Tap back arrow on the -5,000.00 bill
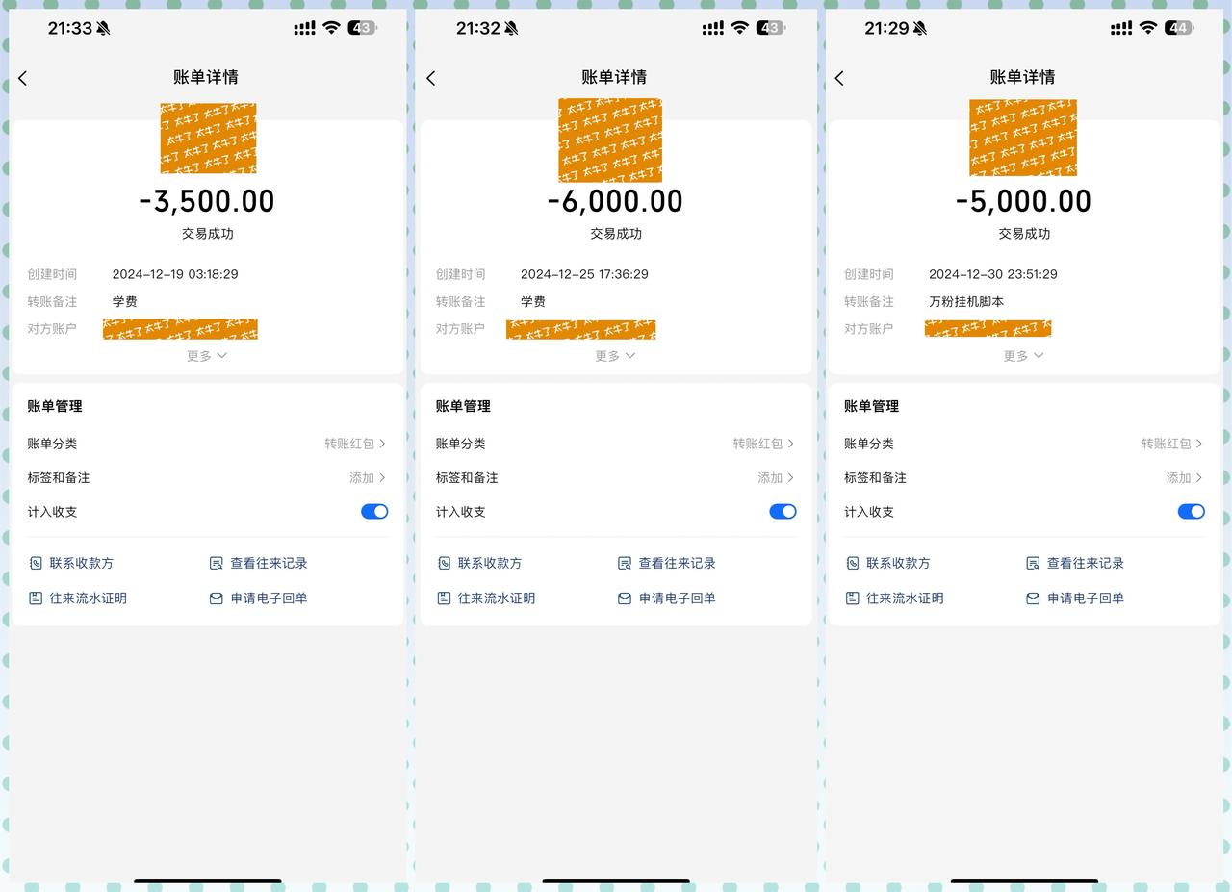The height and width of the screenshot is (892, 1232). coord(839,78)
